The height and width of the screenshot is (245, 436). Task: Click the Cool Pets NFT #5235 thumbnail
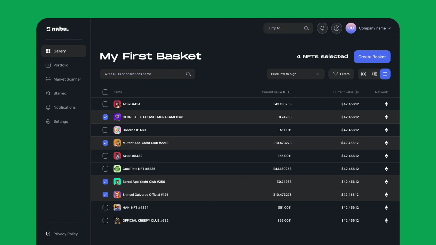(117, 169)
